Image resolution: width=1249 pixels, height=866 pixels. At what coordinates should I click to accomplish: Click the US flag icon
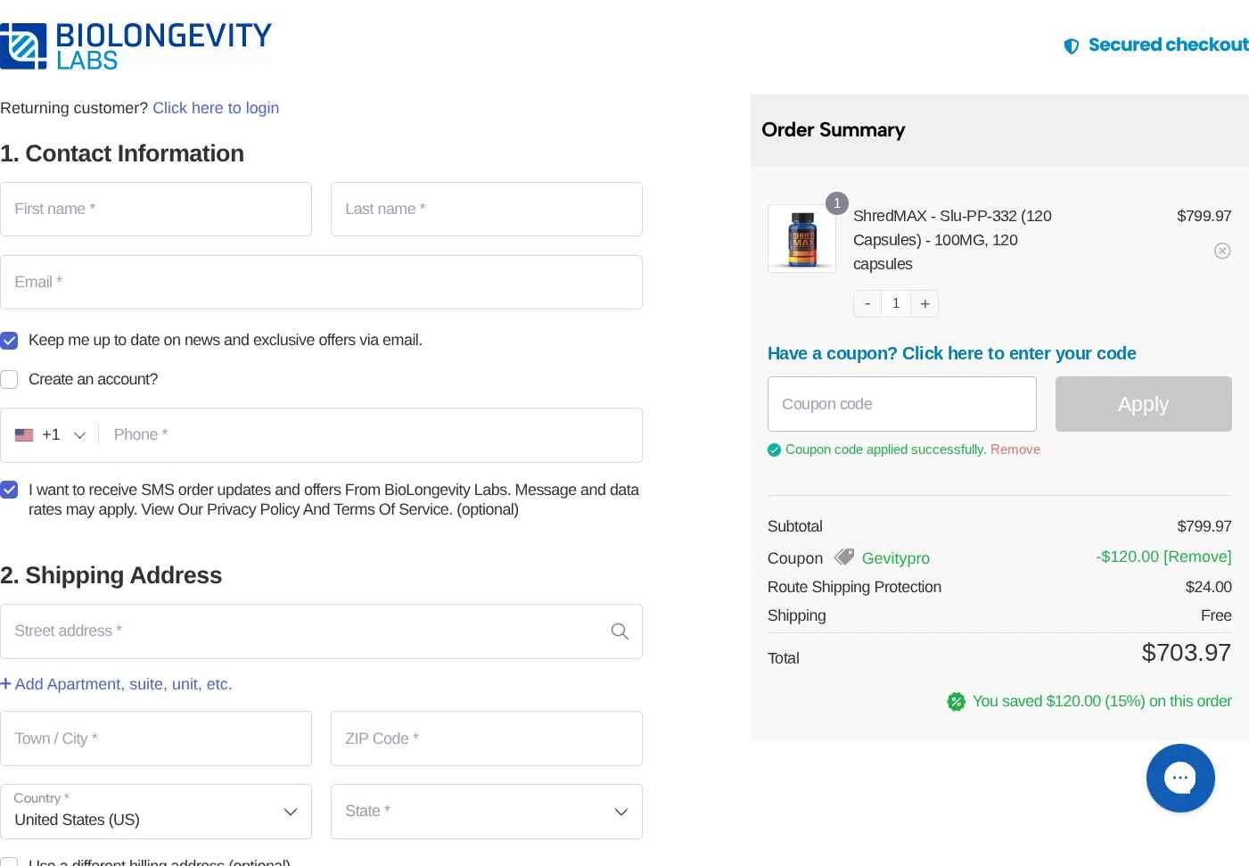pos(24,435)
